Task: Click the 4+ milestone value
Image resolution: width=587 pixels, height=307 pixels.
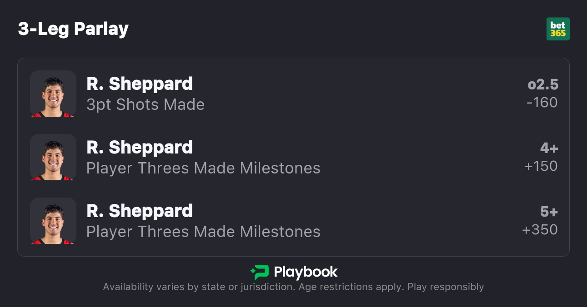Action: coord(549,148)
